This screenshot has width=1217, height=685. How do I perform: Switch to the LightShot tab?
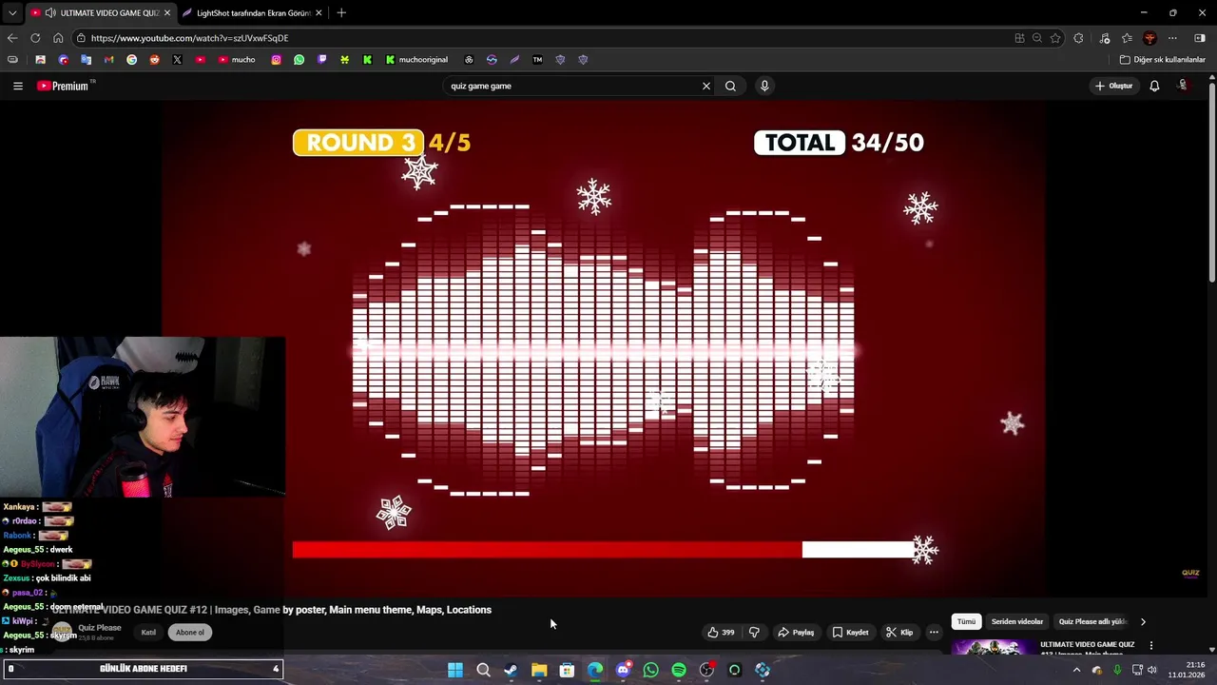(252, 12)
